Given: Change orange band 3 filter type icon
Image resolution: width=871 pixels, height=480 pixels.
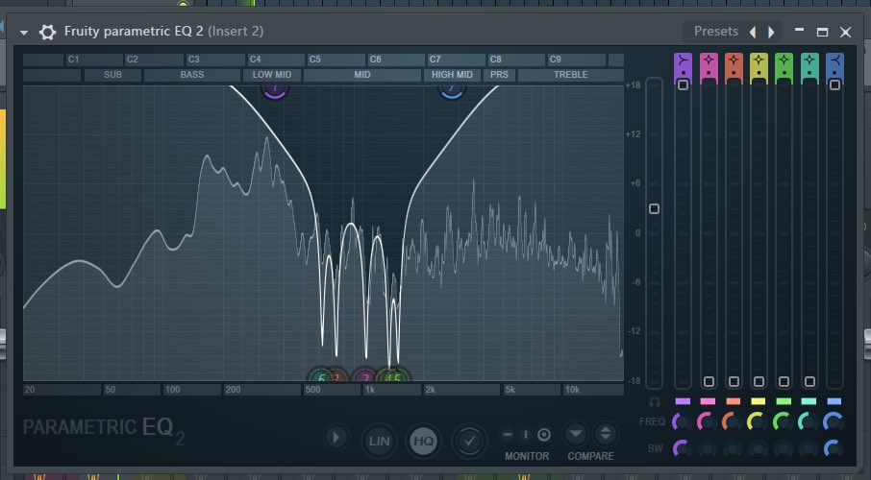Looking at the screenshot, I should click(734, 60).
